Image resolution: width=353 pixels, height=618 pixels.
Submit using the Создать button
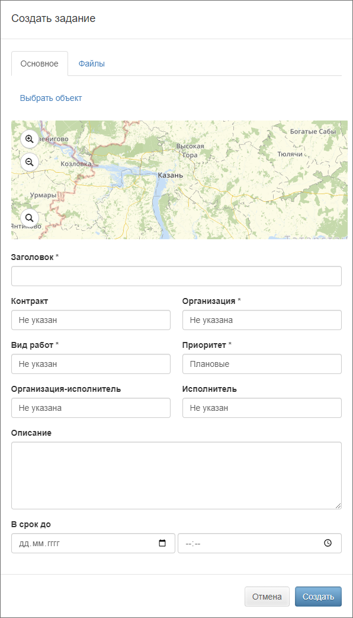click(319, 597)
